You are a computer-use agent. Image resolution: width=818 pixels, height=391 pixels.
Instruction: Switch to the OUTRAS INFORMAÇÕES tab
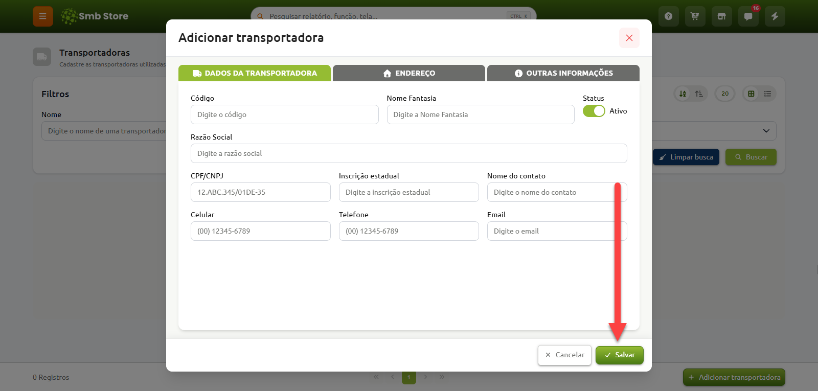tap(563, 73)
